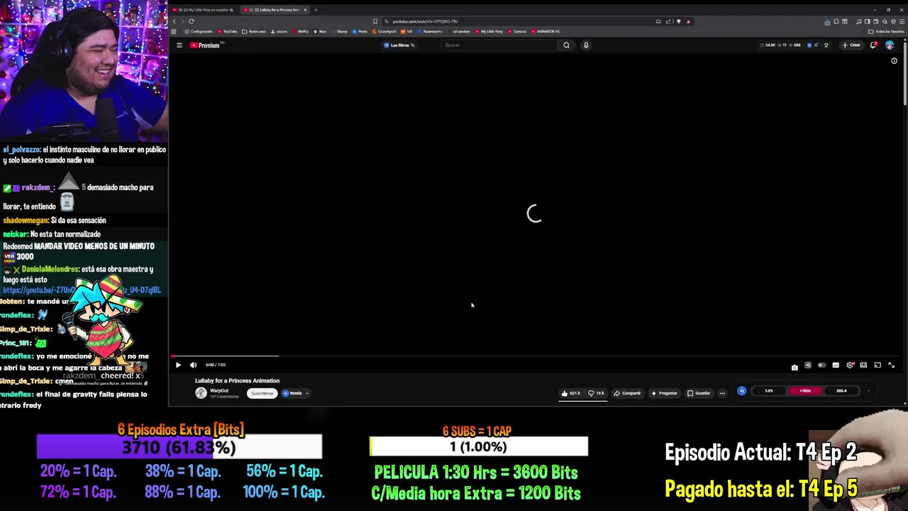Seek on the video progress bar
Screen dimensions: 908x511
click(x=536, y=356)
